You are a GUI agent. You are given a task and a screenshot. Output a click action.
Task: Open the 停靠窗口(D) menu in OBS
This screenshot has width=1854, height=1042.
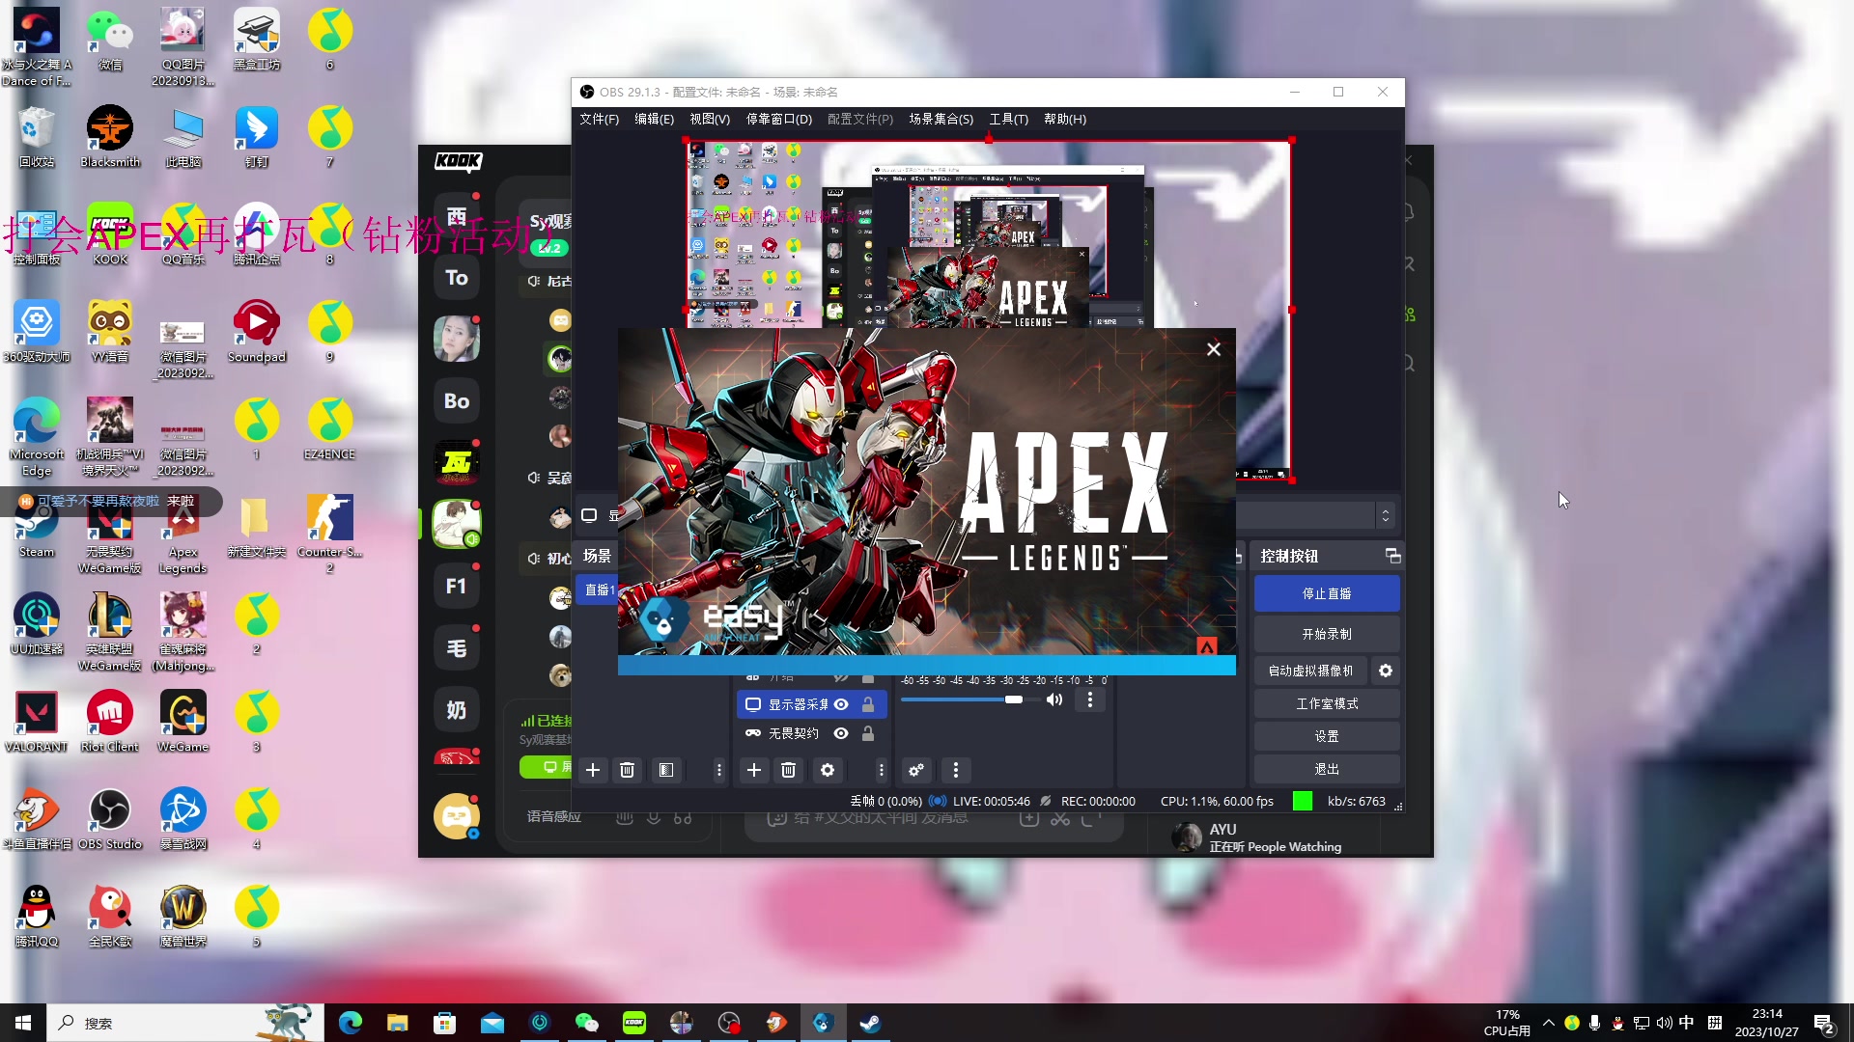pyautogui.click(x=779, y=119)
